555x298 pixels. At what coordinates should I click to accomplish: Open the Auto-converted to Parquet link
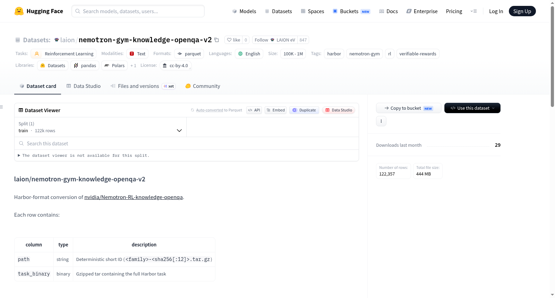tap(210, 110)
